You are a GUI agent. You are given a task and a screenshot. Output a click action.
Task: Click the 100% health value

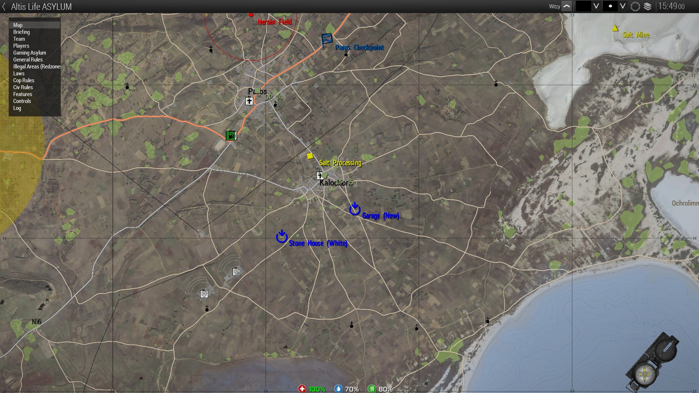[x=317, y=389]
